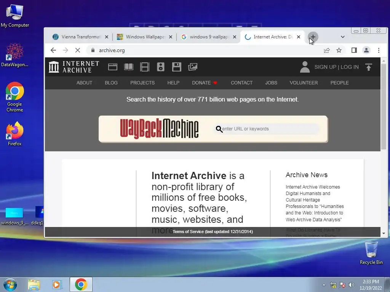
Task: Click the Wayback URL or keywords field
Action: [267, 129]
